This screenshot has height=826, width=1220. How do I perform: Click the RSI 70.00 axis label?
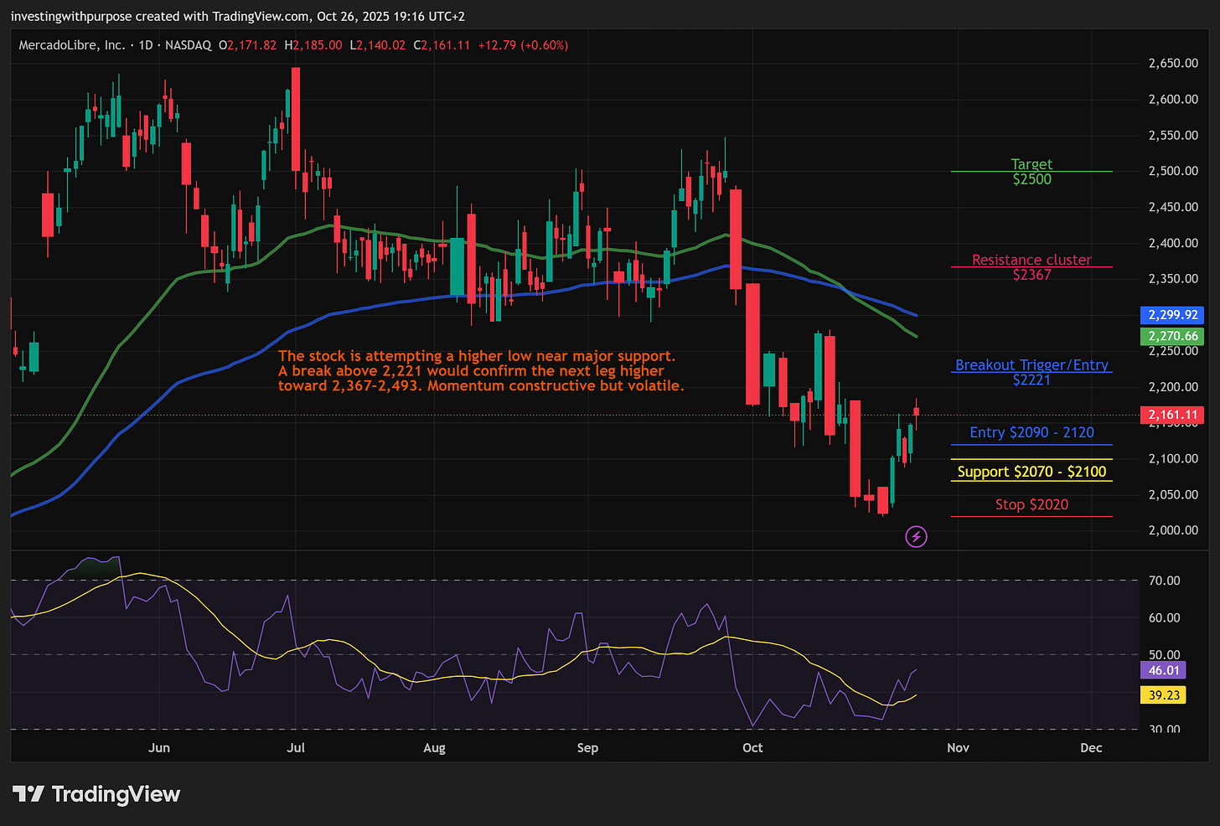(x=1164, y=581)
